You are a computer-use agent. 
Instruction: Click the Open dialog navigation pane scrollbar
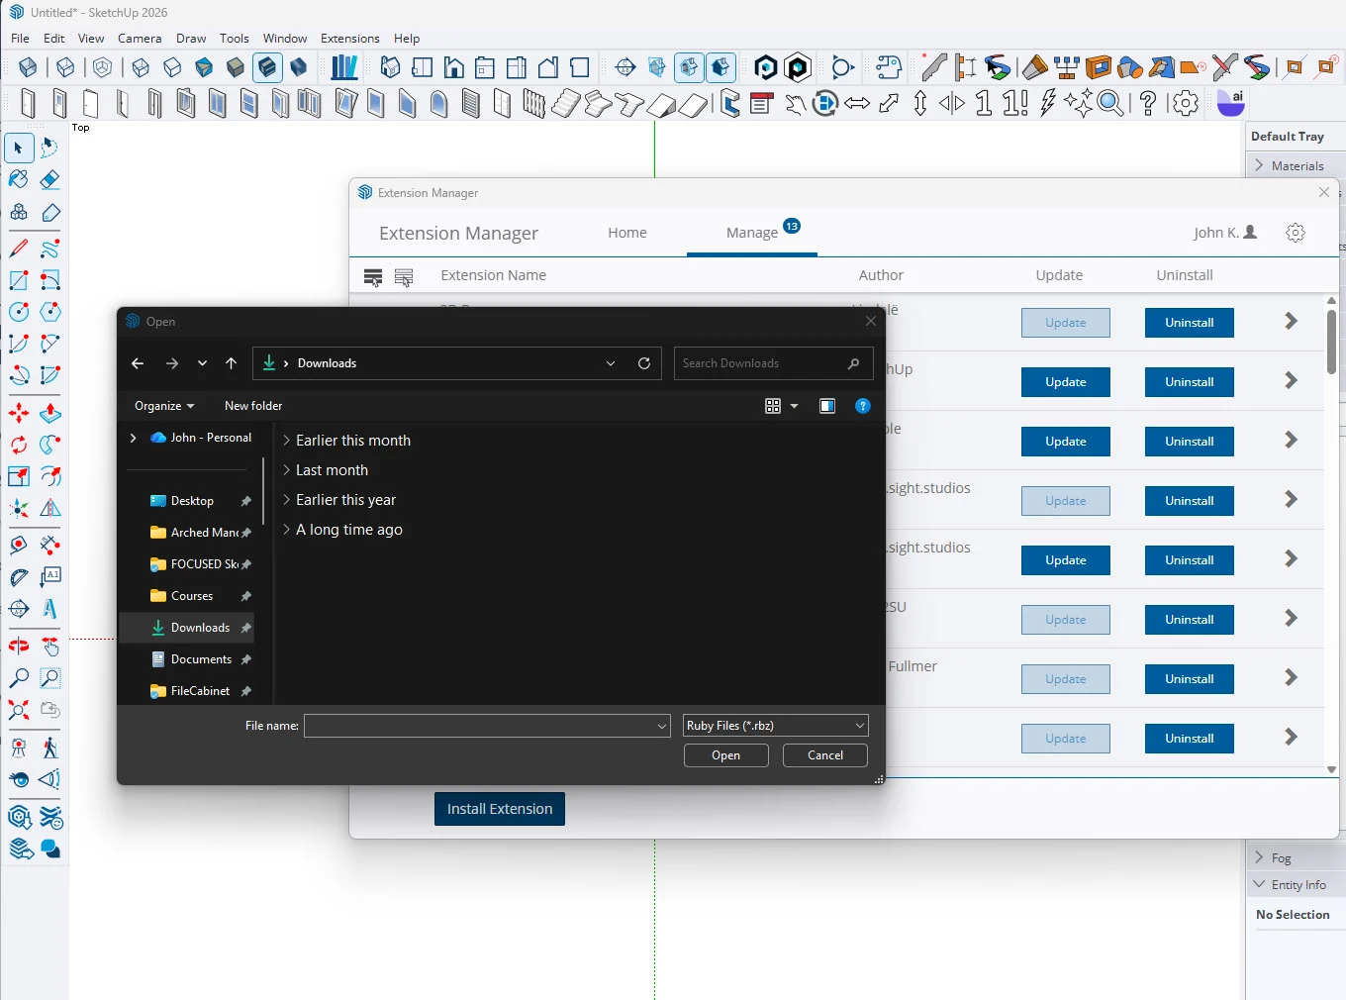tap(263, 491)
